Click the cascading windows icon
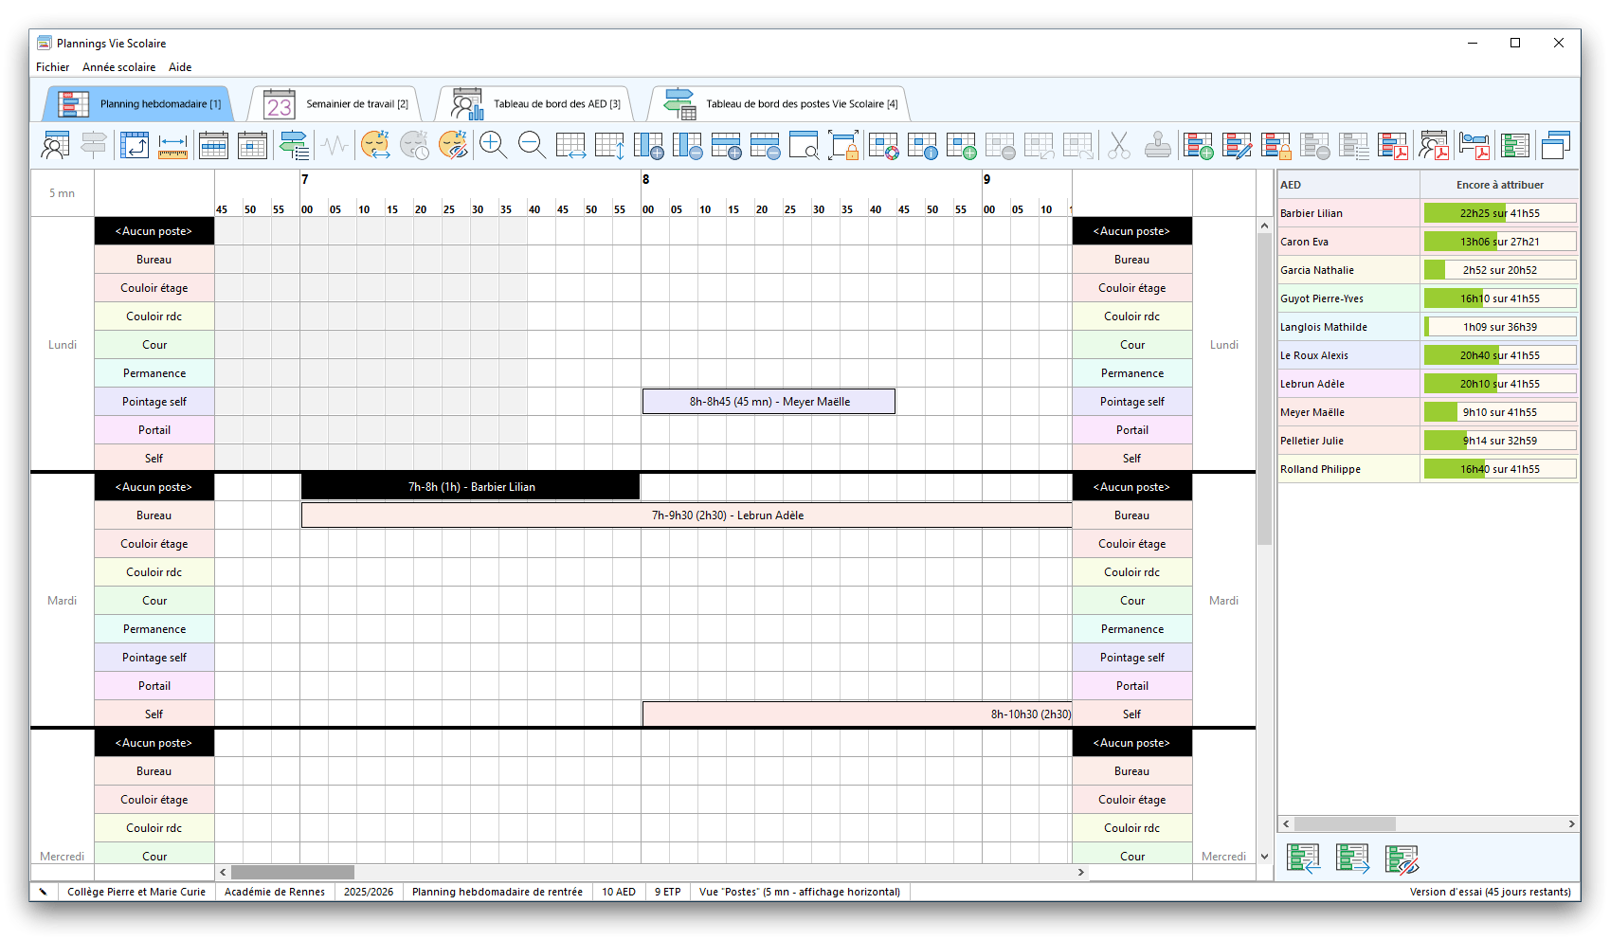 click(1555, 145)
